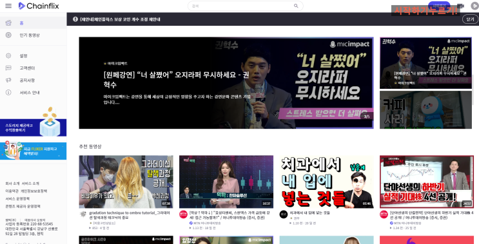Open MTN avatar beside 단아선생 video

(384, 214)
